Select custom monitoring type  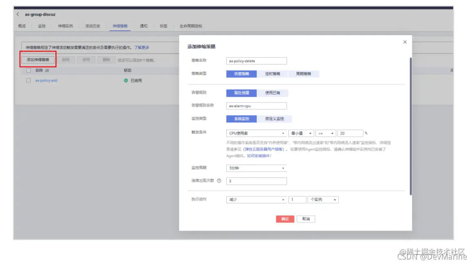point(274,119)
